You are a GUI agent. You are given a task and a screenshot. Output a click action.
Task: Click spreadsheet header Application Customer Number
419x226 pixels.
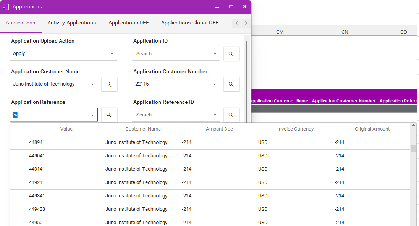click(344, 101)
